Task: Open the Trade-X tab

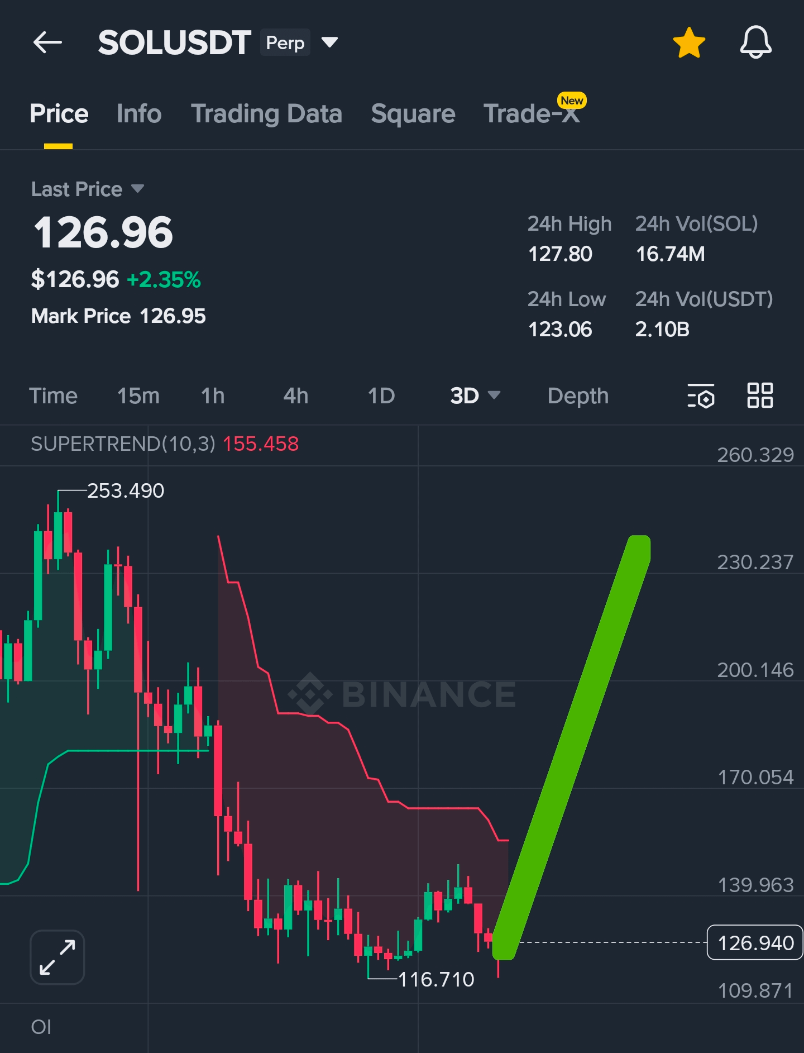Action: point(532,113)
